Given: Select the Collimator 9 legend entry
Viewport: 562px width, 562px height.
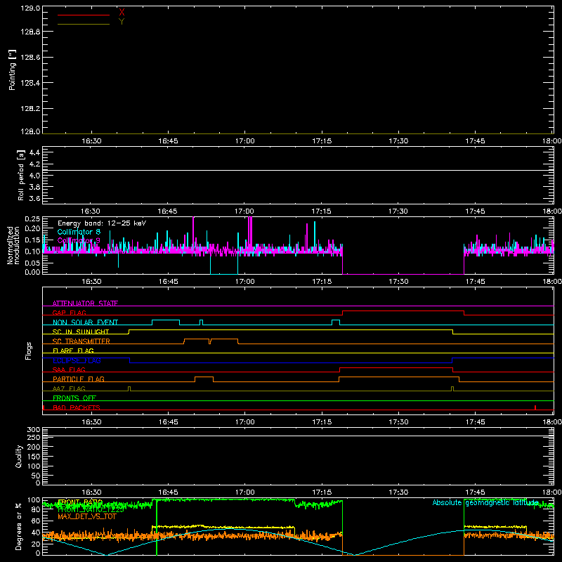Looking at the screenshot, I should coord(79,240).
